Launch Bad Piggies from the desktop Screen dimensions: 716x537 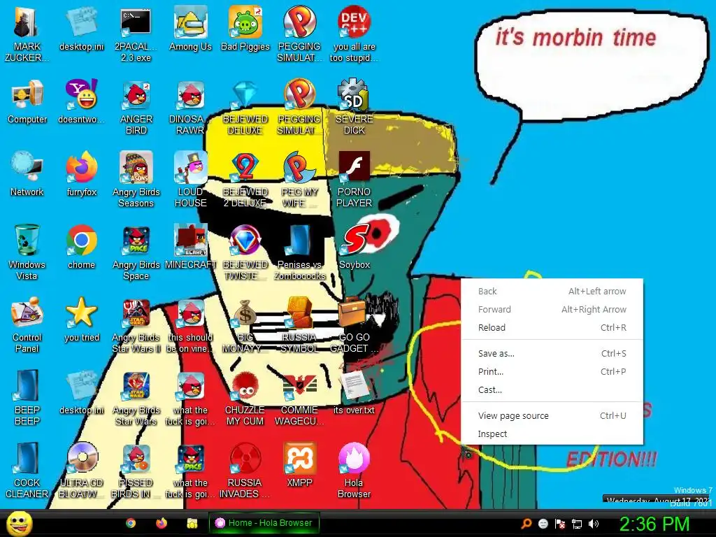click(245, 28)
